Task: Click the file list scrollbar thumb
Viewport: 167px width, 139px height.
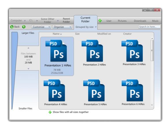Action: click(152, 50)
